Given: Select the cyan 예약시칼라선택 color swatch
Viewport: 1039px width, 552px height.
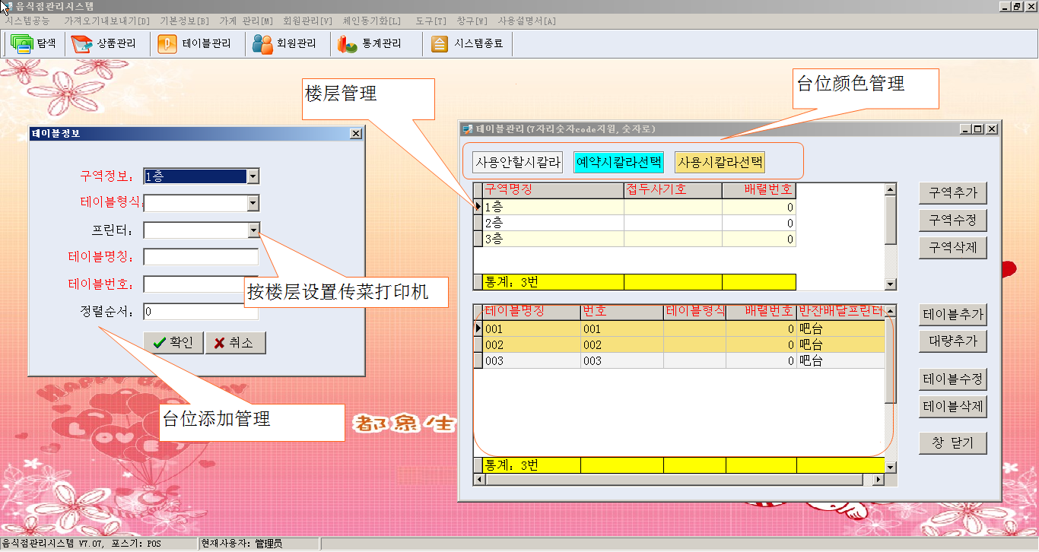Looking at the screenshot, I should pyautogui.click(x=618, y=162).
